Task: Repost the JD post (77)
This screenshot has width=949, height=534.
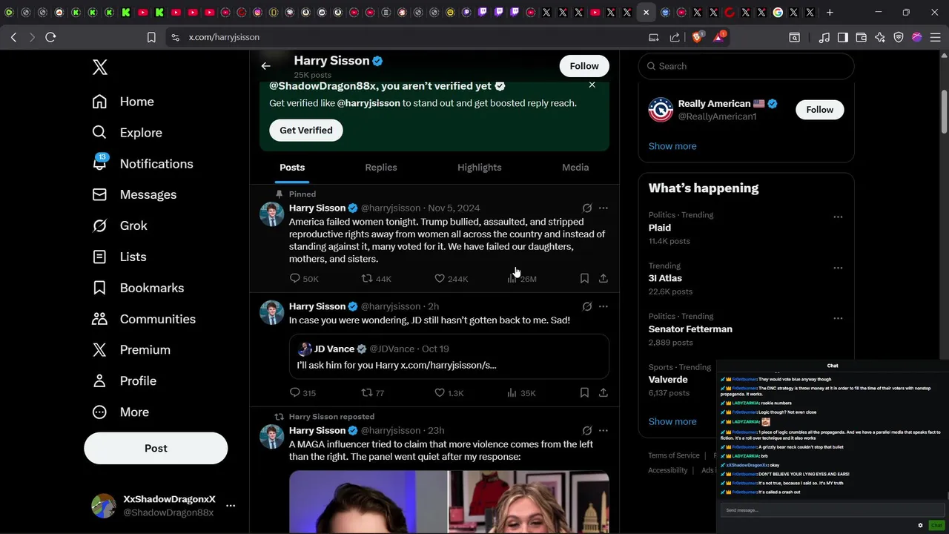Action: [x=373, y=392]
